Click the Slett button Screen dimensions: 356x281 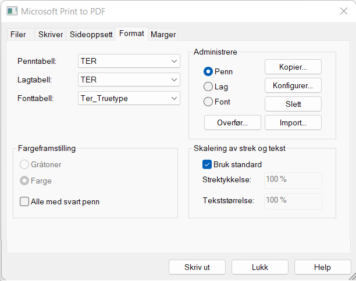(x=293, y=104)
